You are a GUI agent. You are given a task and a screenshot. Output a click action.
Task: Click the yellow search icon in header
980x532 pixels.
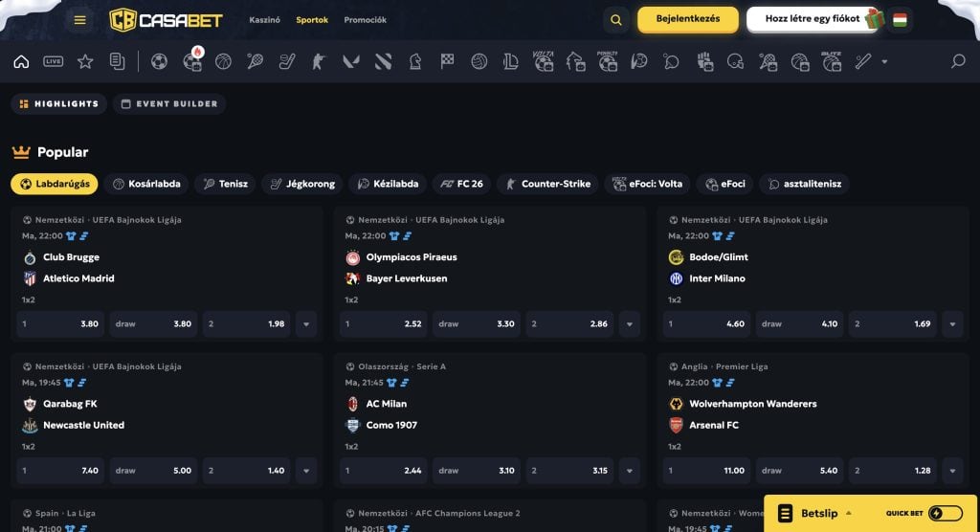tap(615, 20)
